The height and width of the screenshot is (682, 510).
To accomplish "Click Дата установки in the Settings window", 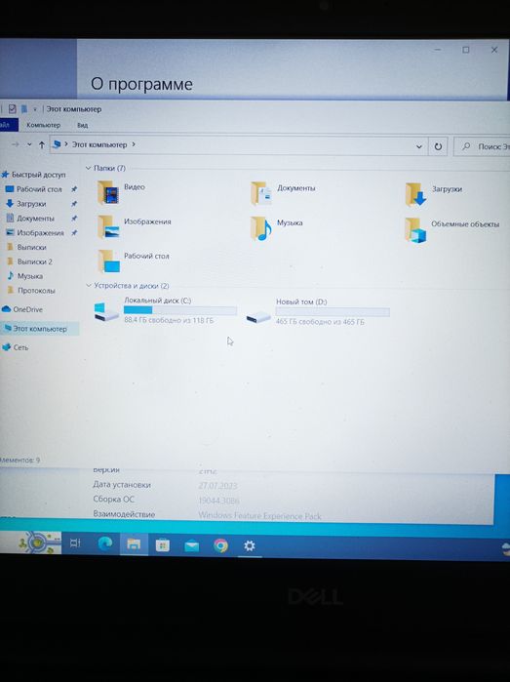I will tap(122, 484).
